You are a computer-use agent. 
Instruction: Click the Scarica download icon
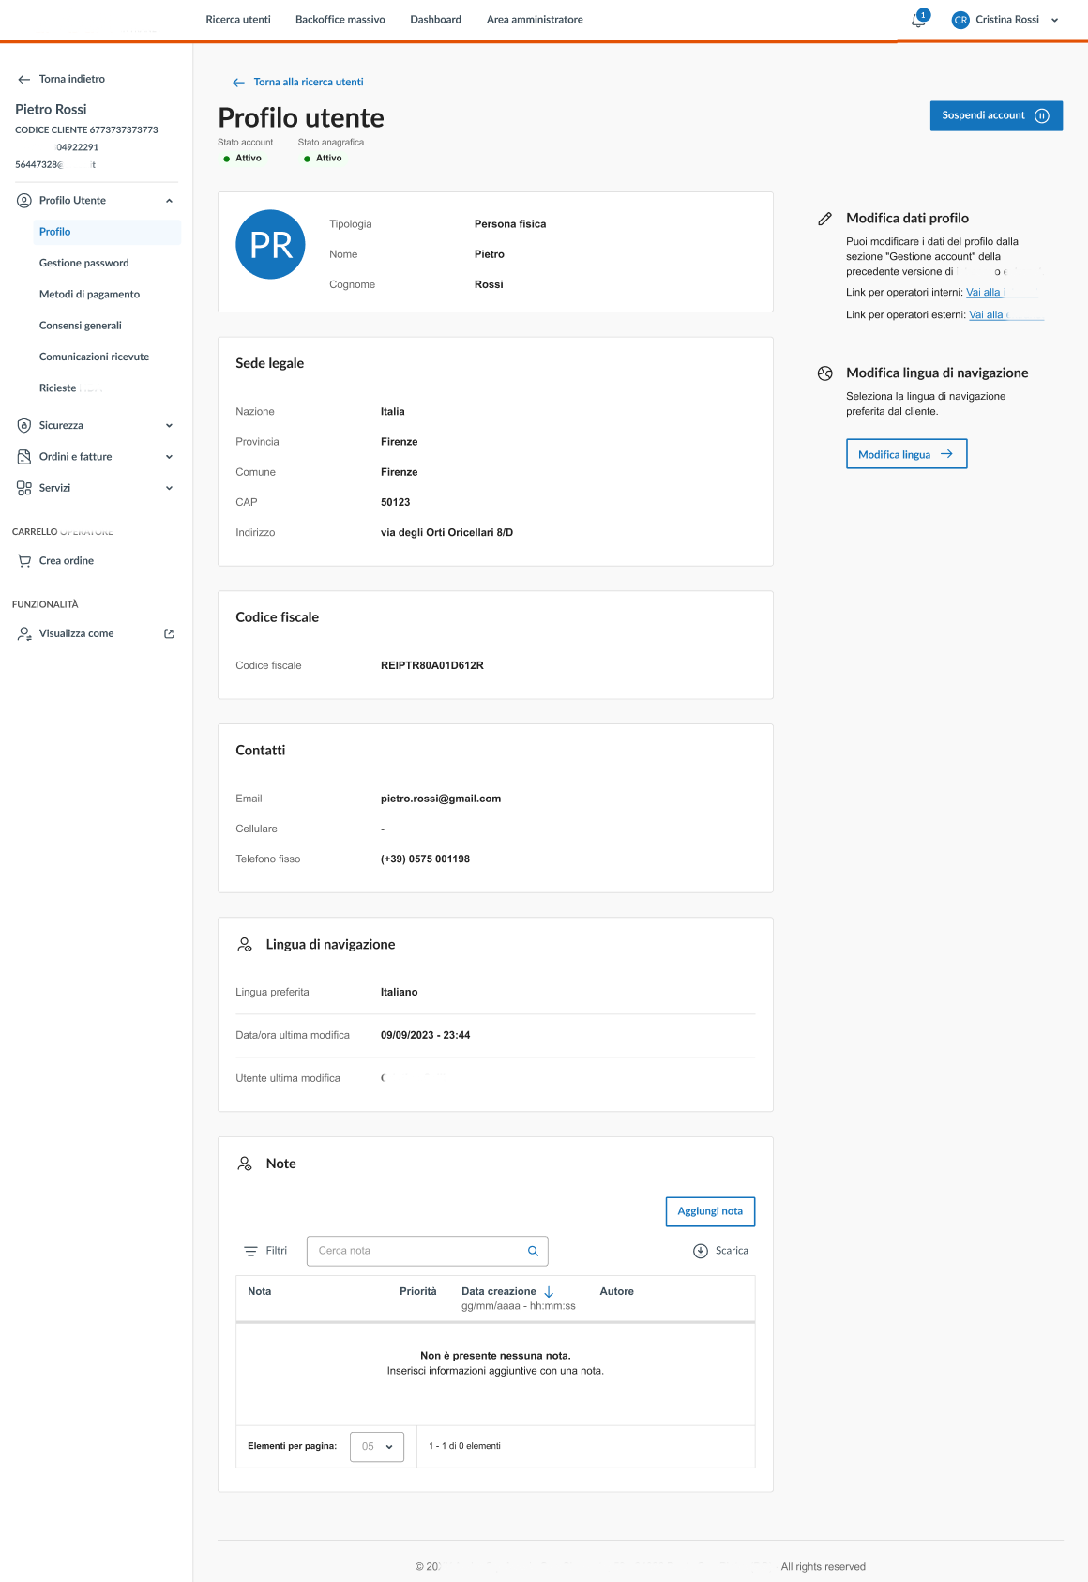point(701,1251)
